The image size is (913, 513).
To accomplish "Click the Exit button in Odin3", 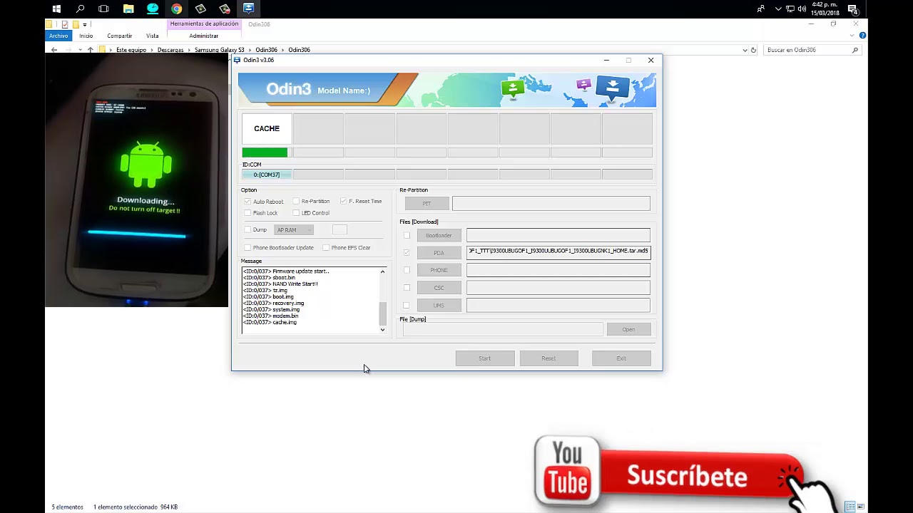I will (x=621, y=358).
